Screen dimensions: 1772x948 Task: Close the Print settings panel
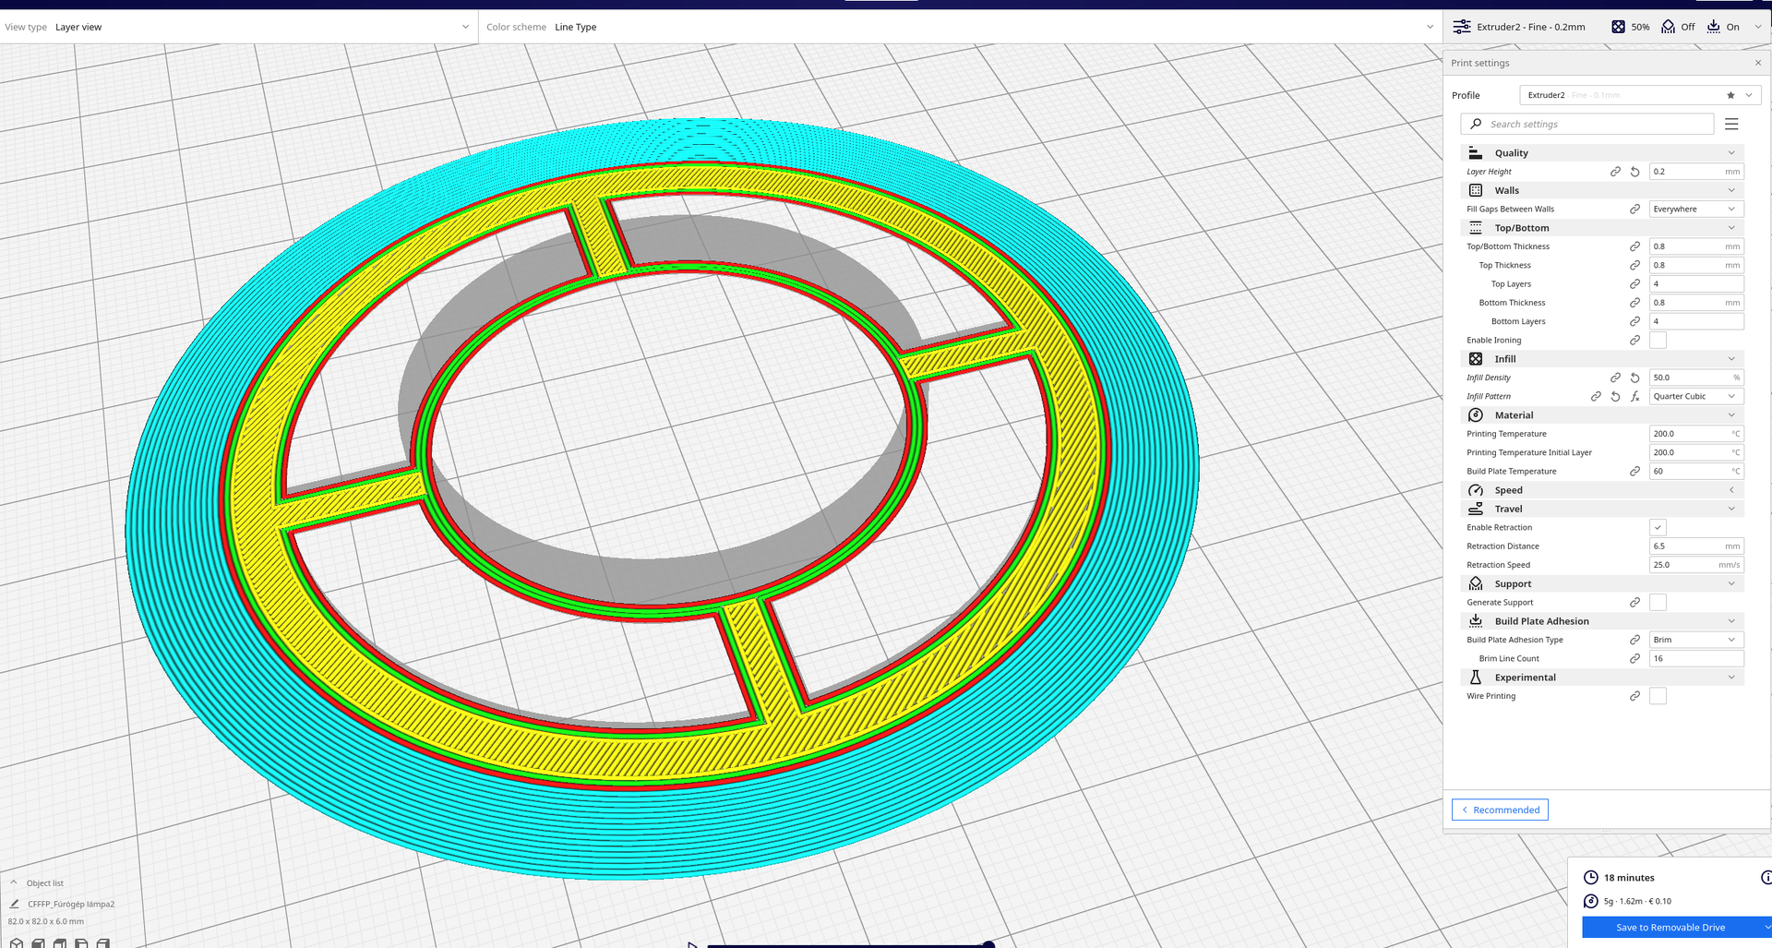point(1758,63)
